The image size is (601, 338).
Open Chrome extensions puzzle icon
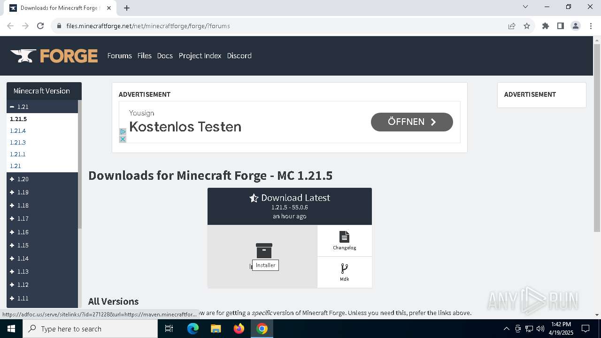[x=546, y=26]
